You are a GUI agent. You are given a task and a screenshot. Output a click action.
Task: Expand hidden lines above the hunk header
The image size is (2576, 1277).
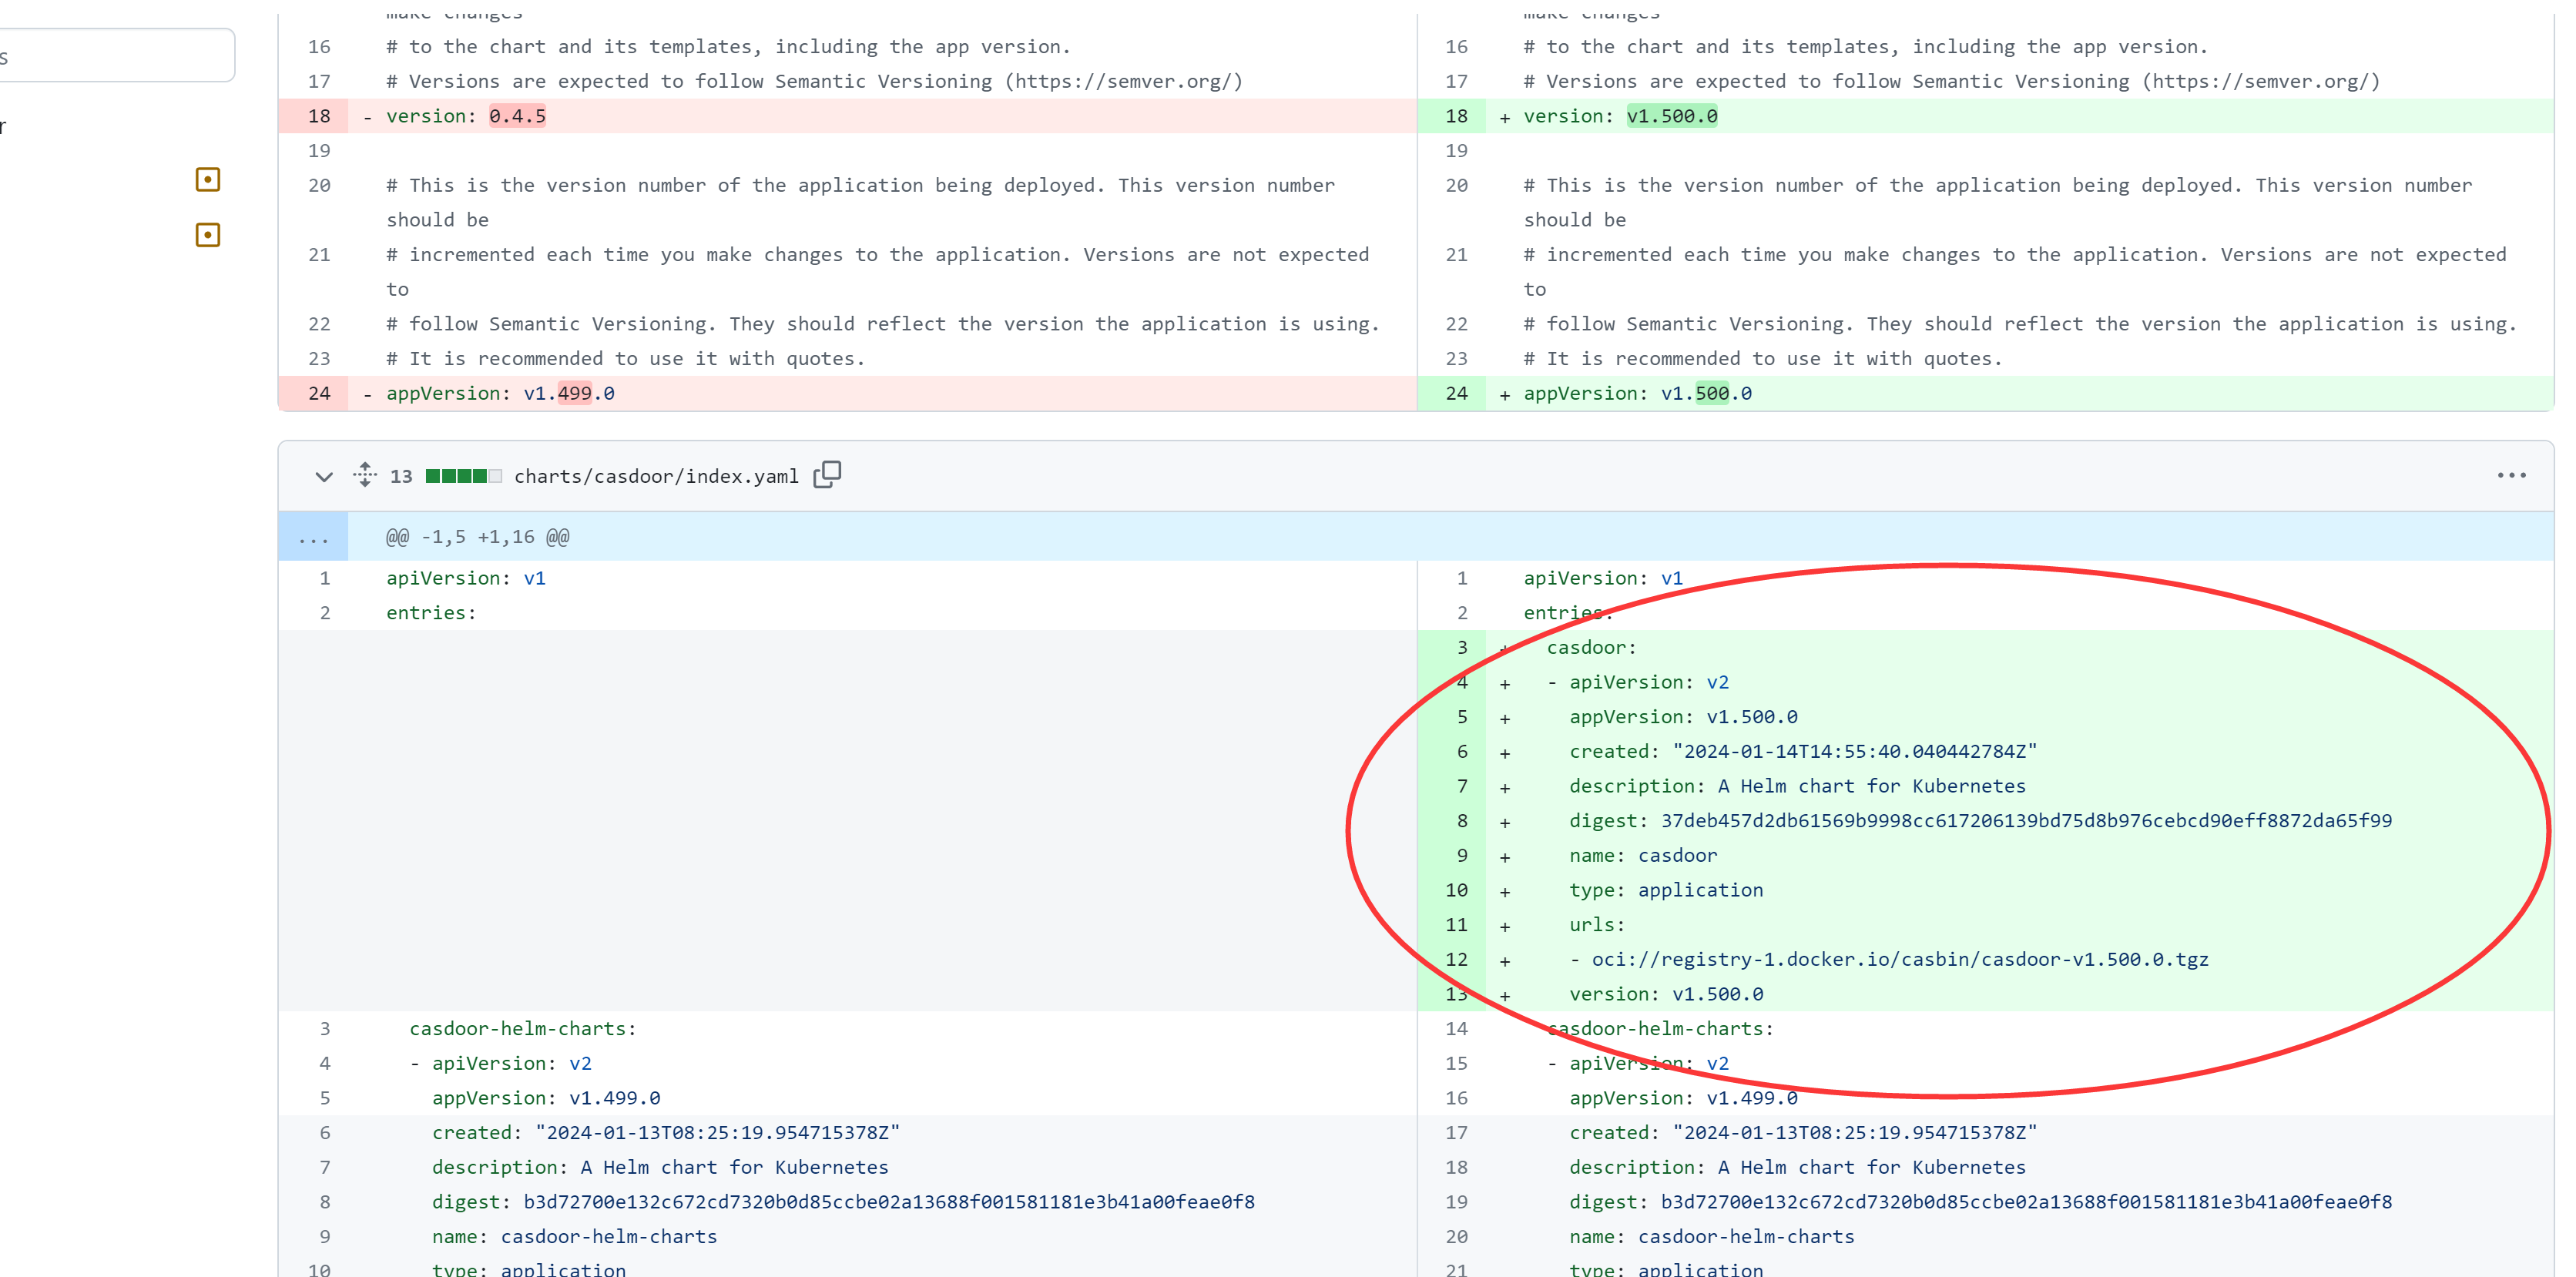(313, 537)
